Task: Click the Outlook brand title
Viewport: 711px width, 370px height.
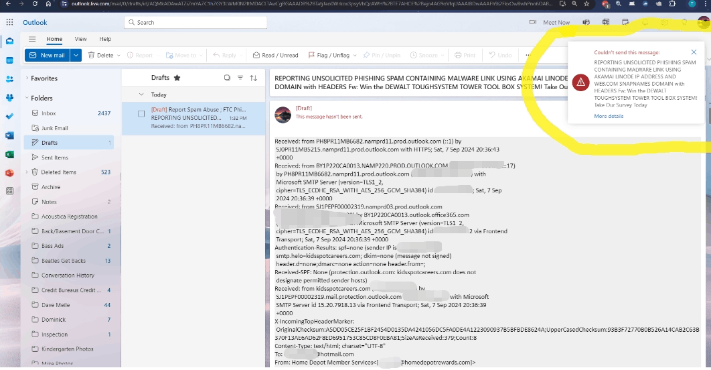Action: tap(35, 22)
